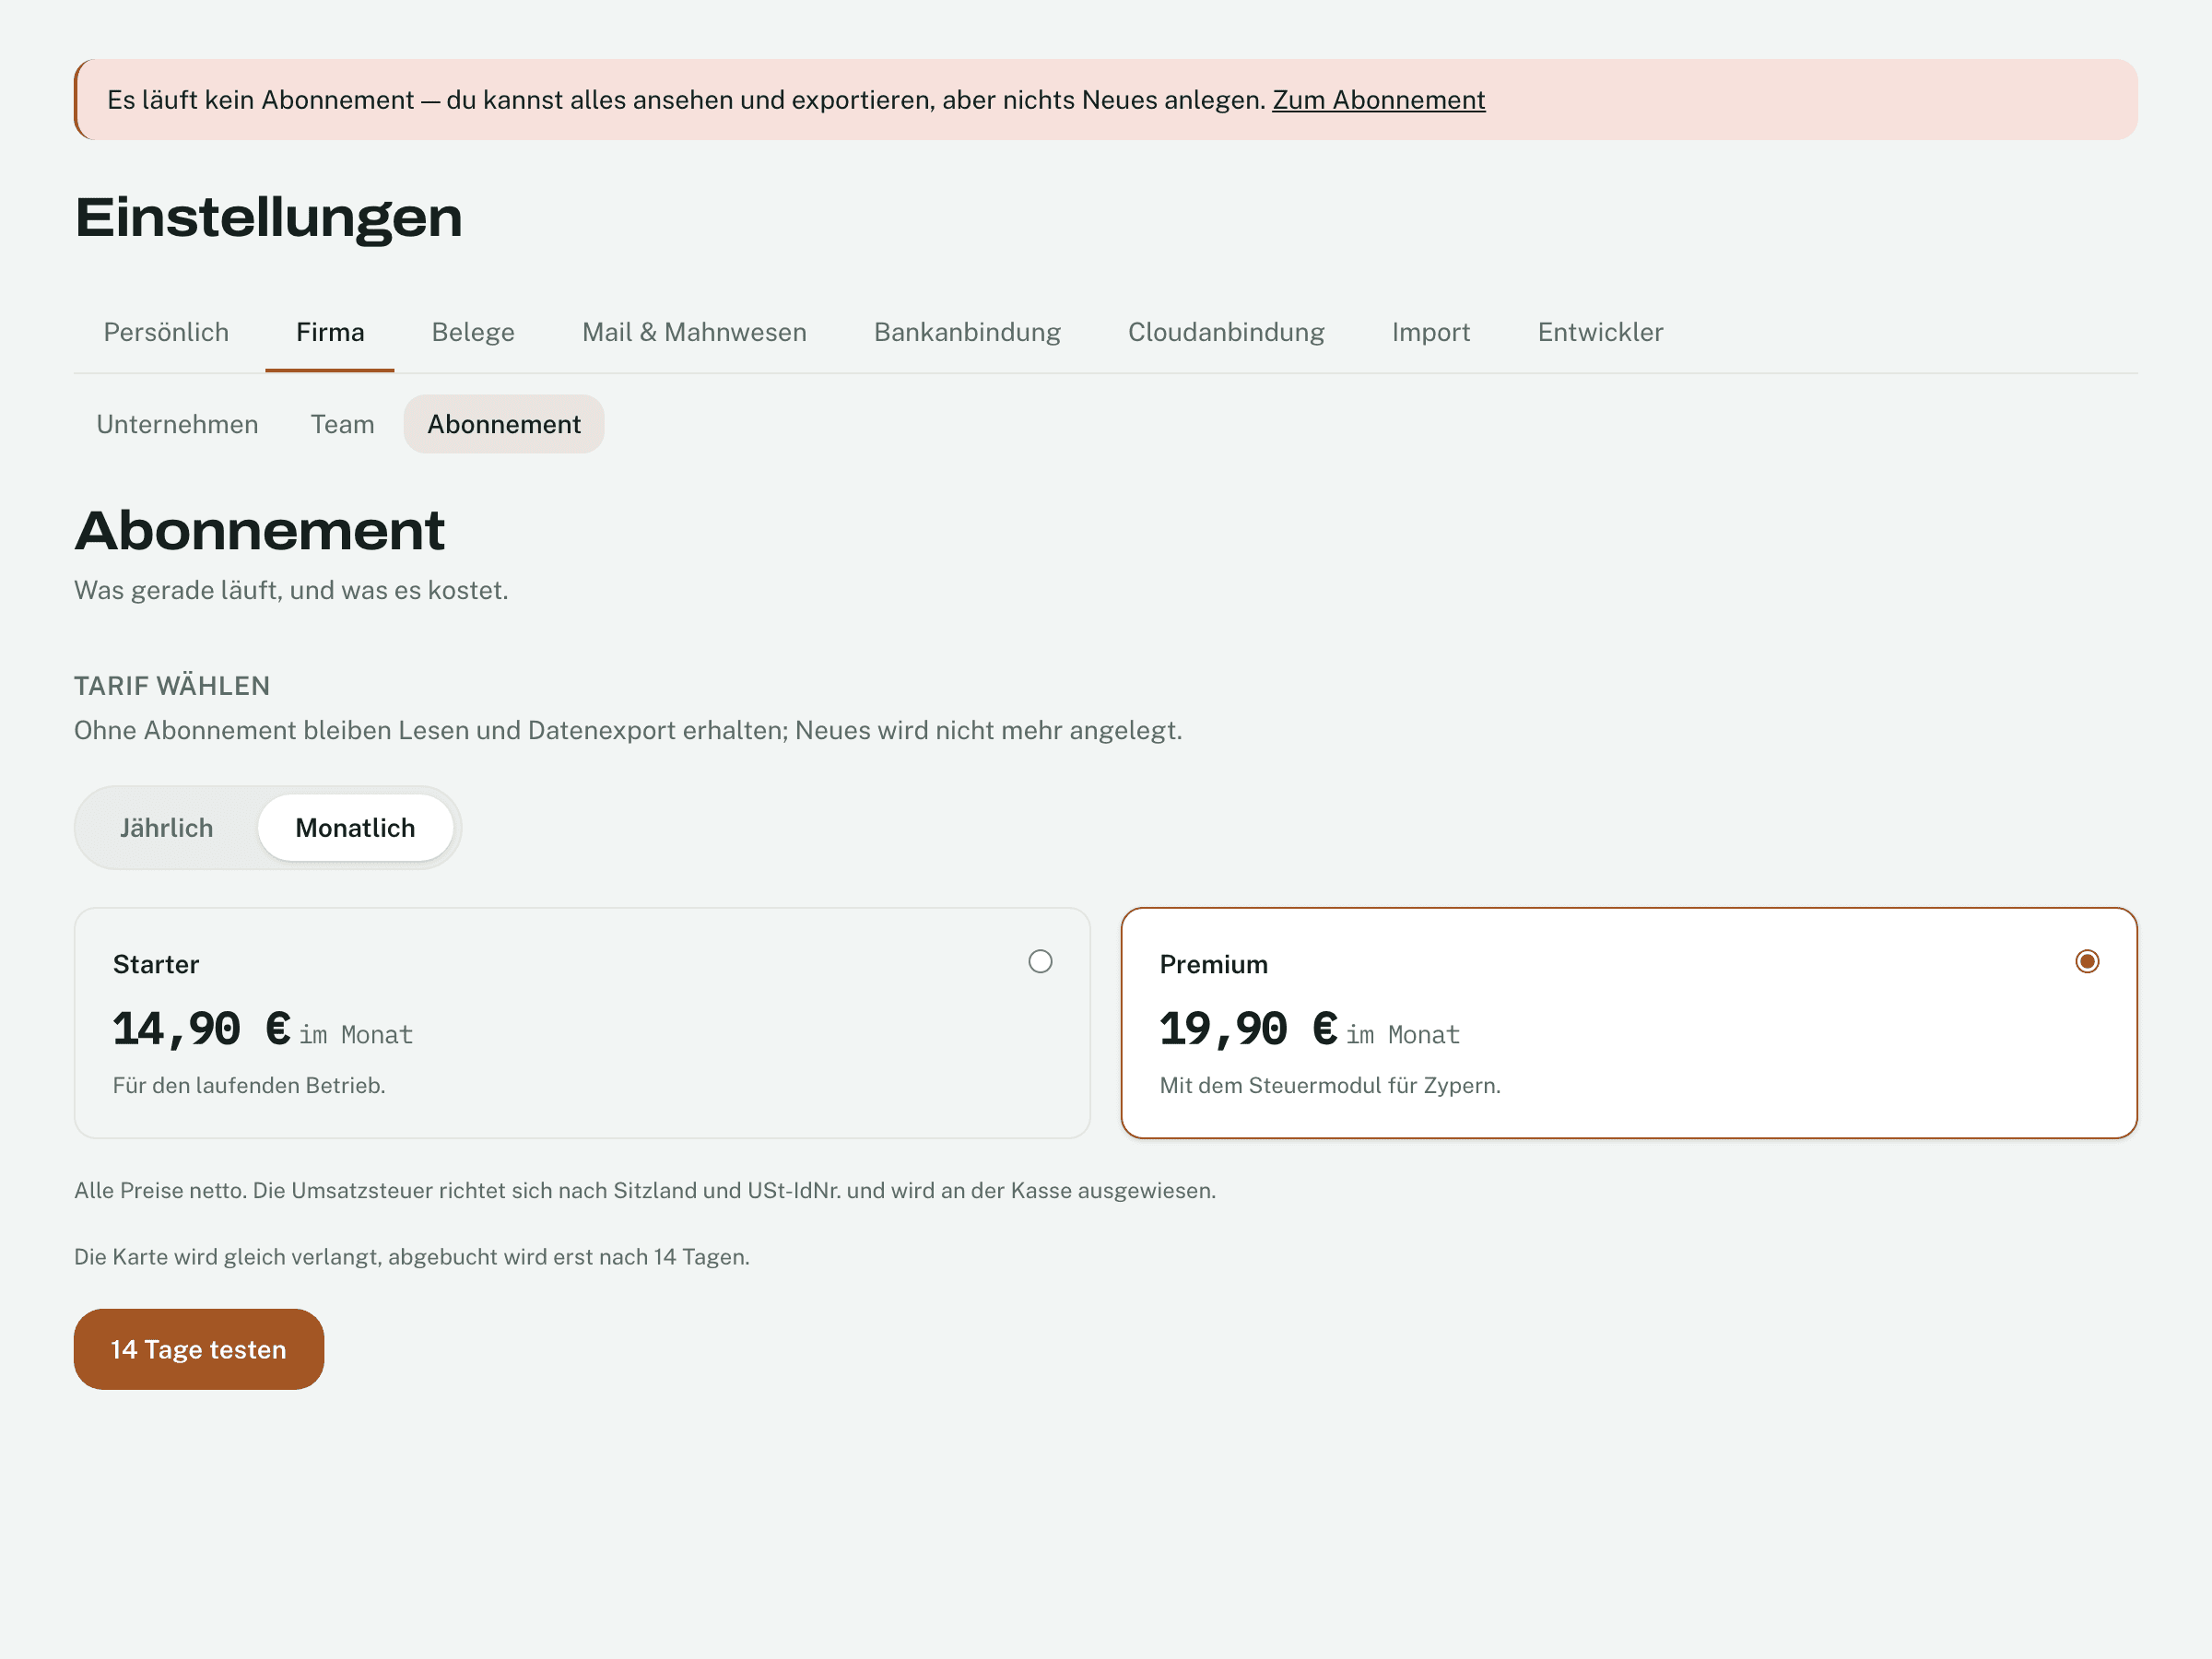
Task: Click 'Für den laufenden Betrieb.' description
Action: coord(249,1086)
